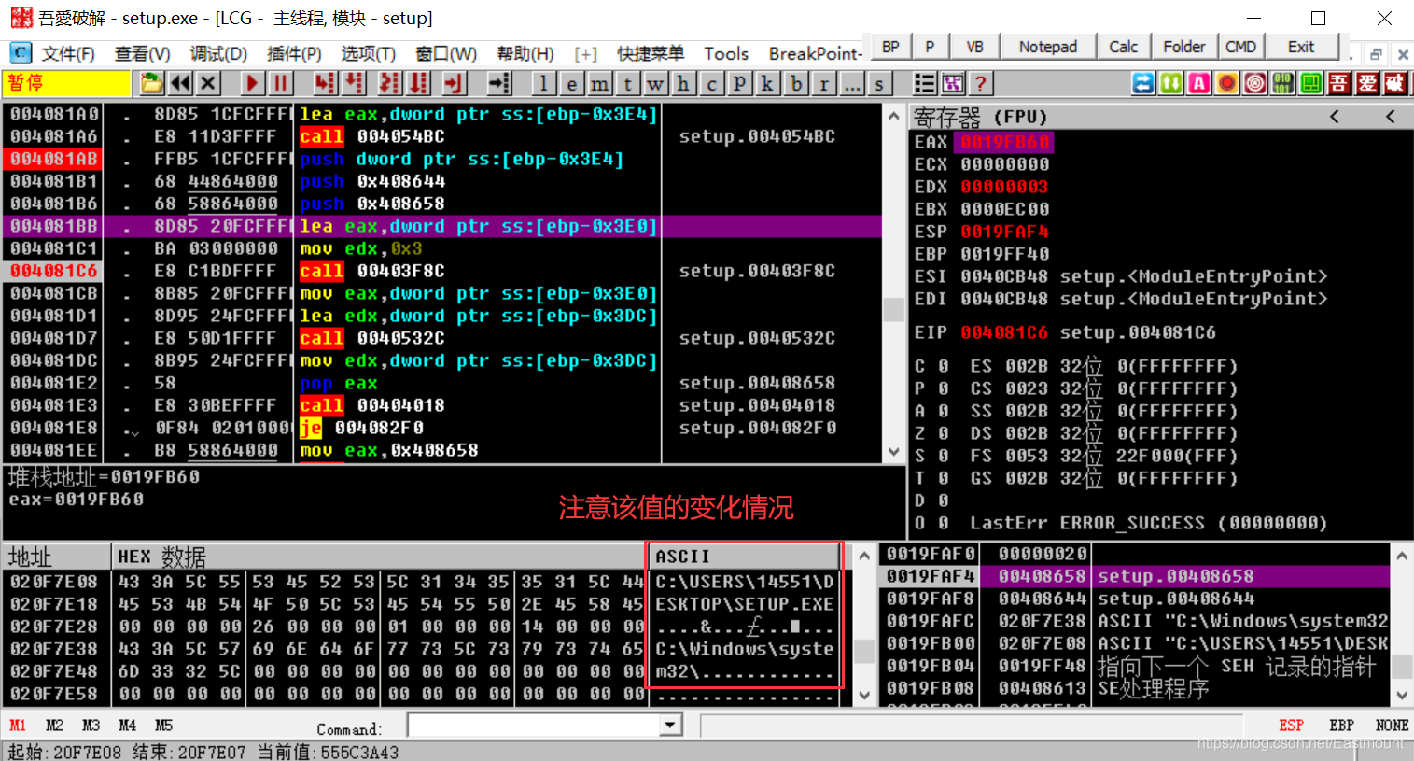Open the Call stack via the K button
The width and height of the screenshot is (1414, 761).
[x=767, y=84]
